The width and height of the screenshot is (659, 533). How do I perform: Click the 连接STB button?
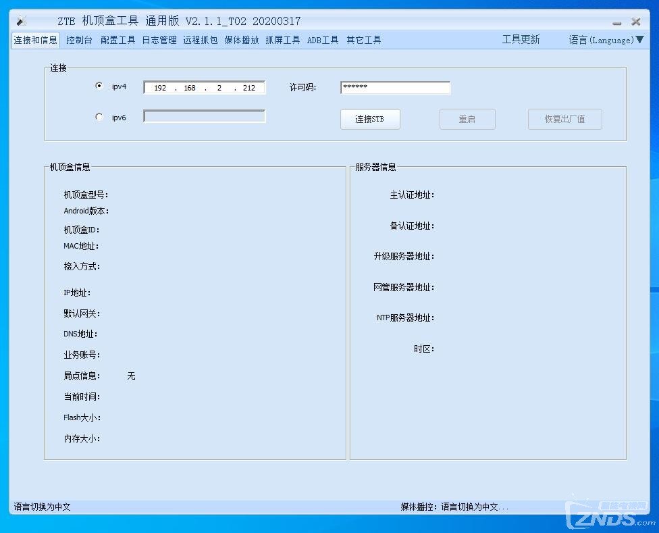(x=370, y=119)
